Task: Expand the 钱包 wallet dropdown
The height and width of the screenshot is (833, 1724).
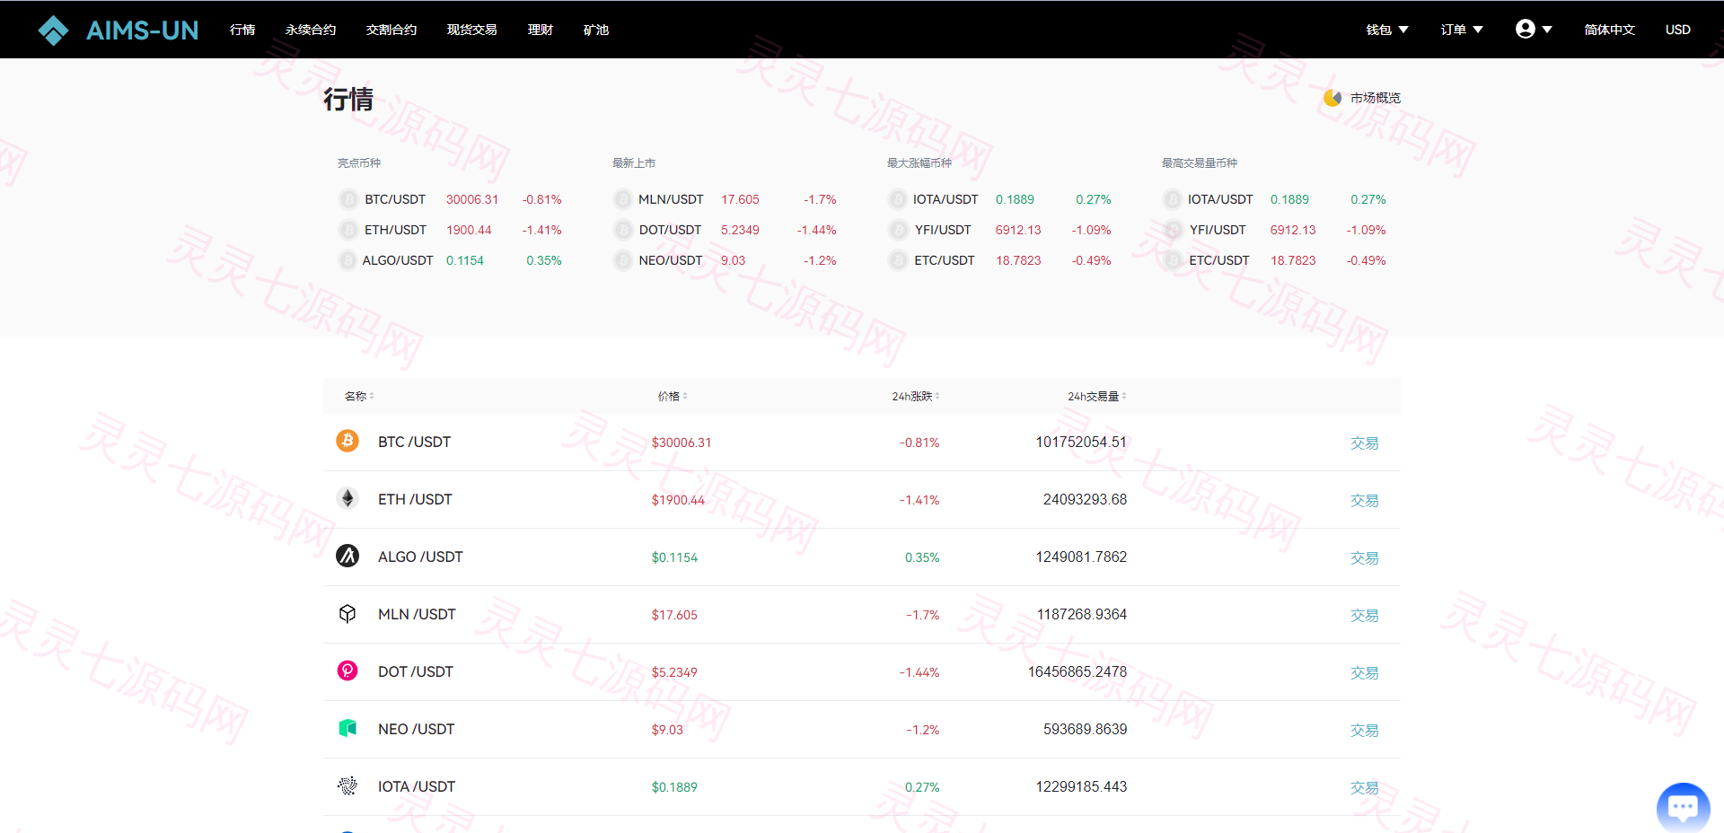Action: click(1387, 30)
